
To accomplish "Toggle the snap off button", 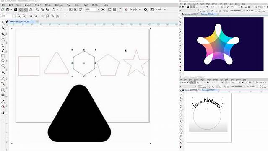I will [126, 10].
